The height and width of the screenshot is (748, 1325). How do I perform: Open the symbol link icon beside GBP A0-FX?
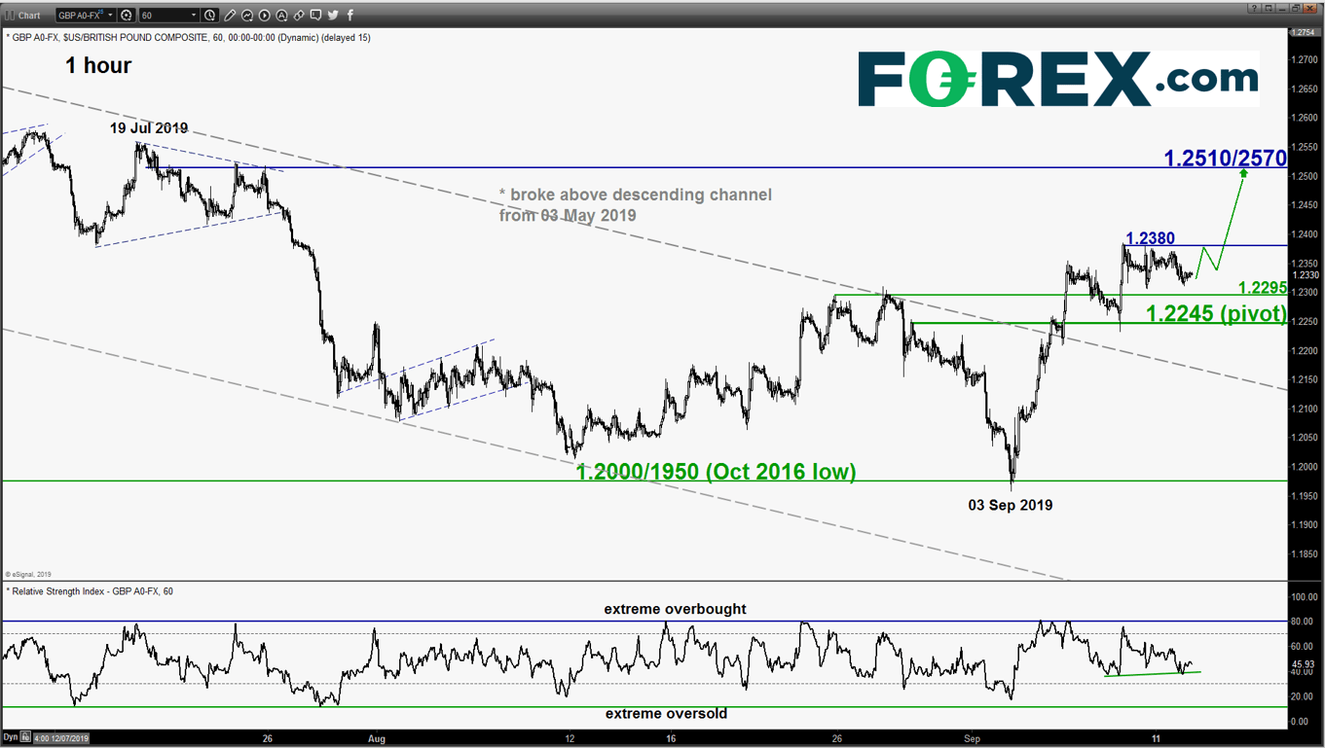pos(127,15)
